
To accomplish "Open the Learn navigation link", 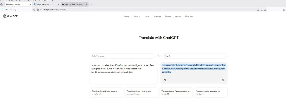I will pos(147,16).
